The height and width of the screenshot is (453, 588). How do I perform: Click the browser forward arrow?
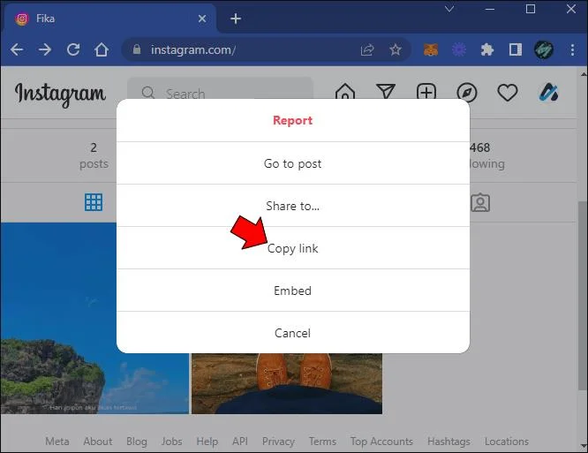[45, 49]
